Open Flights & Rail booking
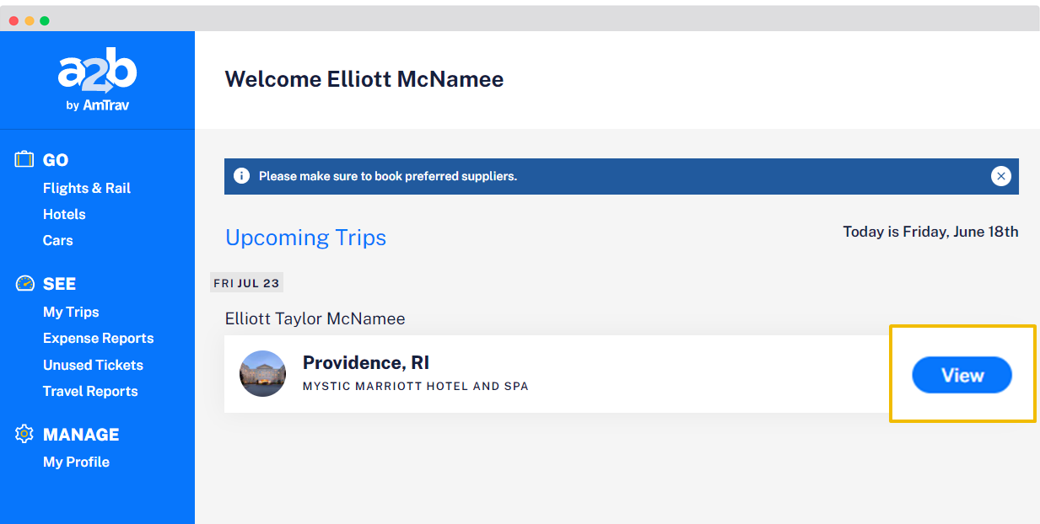Viewport: 1040px width, 524px height. 87,188
